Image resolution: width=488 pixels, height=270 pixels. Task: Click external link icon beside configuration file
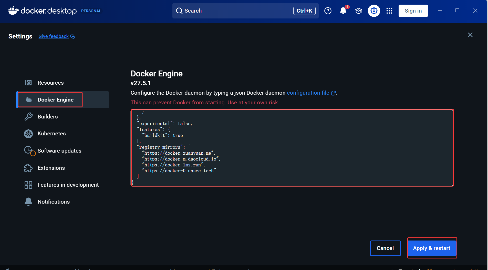[333, 93]
